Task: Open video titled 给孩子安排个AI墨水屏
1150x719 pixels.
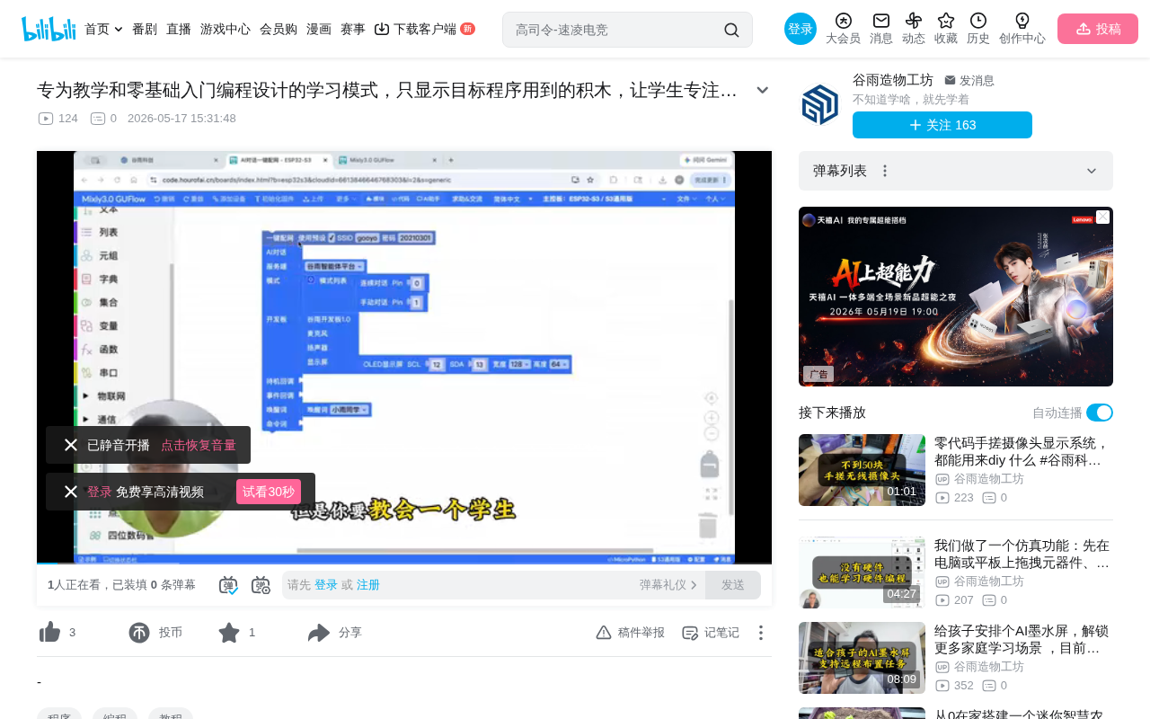Action: (1023, 639)
